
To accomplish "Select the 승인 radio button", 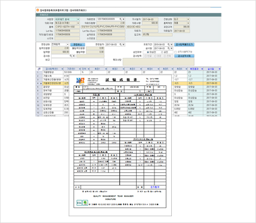I will pos(162,52).
